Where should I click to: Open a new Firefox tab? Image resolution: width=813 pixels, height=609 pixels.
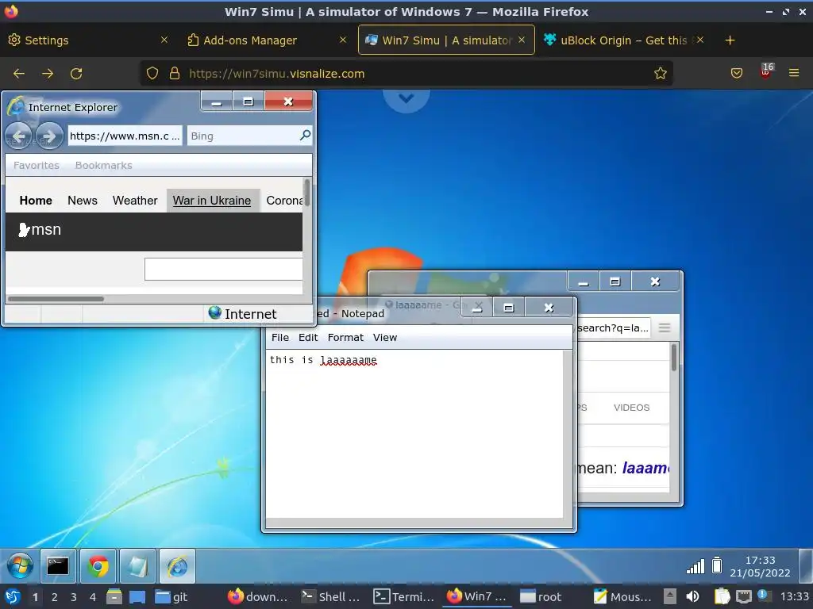[730, 40]
